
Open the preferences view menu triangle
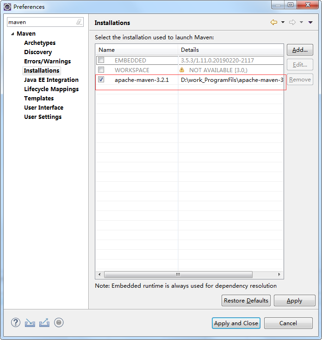tap(310, 22)
